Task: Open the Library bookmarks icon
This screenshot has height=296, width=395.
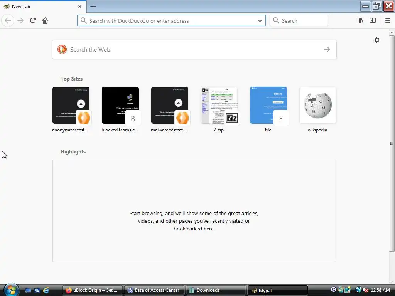Action: [360, 21]
